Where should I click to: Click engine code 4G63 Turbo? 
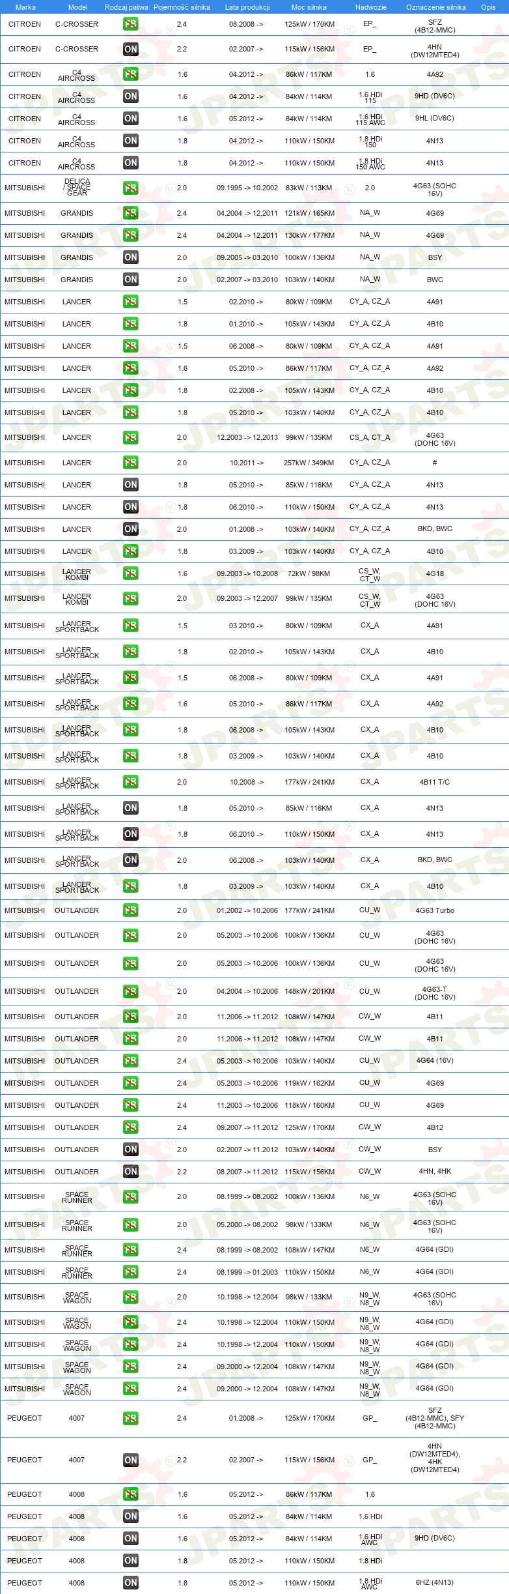(435, 910)
